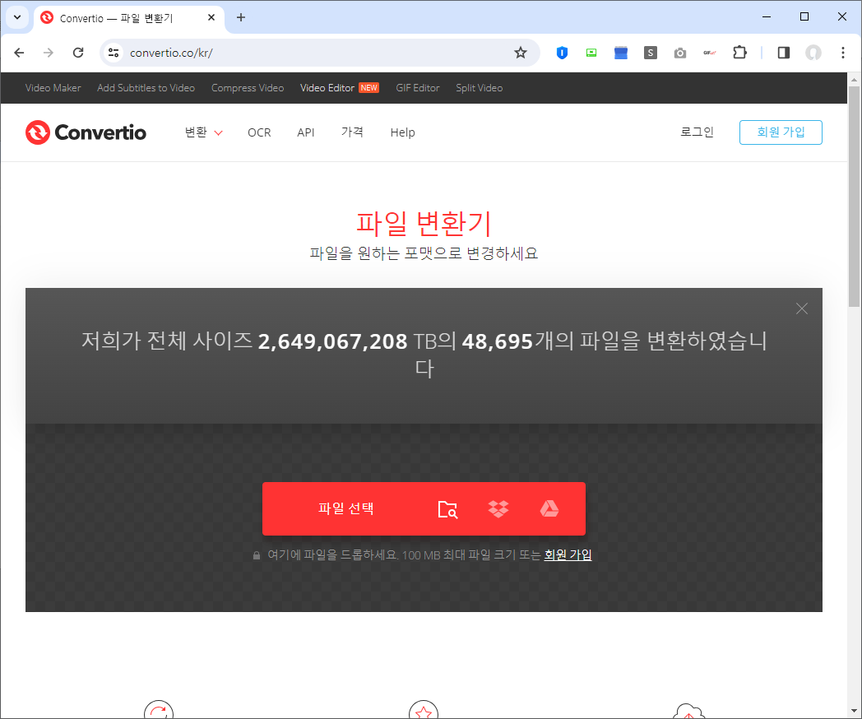The height and width of the screenshot is (719, 862).
Task: Expand the tab search chevron at top-left
Action: [17, 17]
